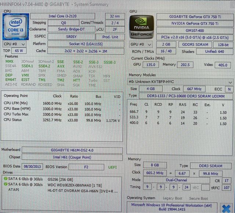Click the CPU Status 3292.7 MHz value
Viewport: 235px width, 213px height.
pos(52,120)
